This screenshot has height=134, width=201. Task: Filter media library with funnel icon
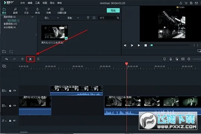coord(88,18)
